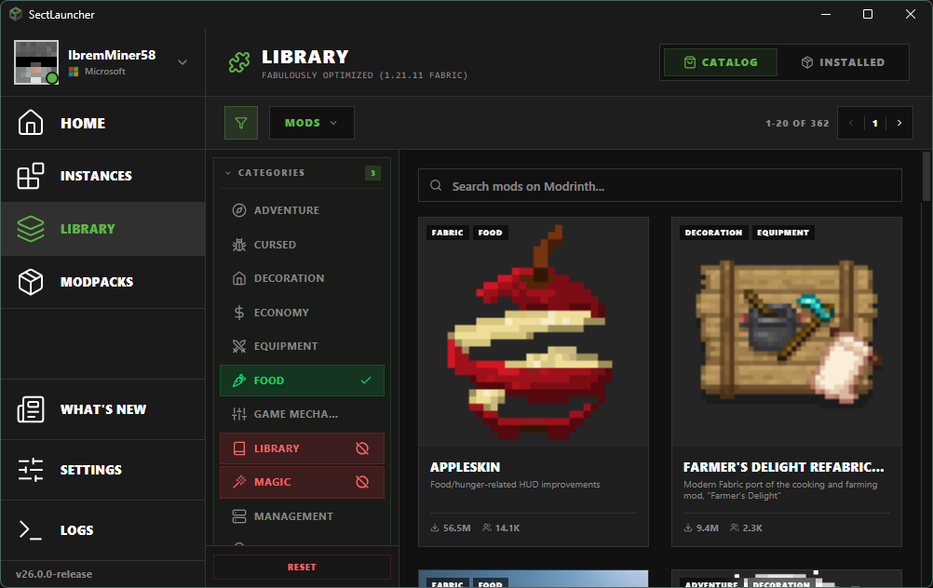
Task: Click the Search mods on Modrinth field
Action: coord(659,186)
